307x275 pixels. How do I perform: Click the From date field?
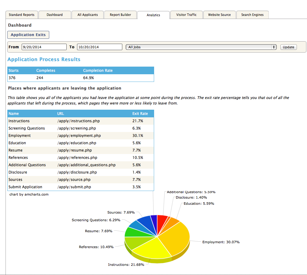44,47
